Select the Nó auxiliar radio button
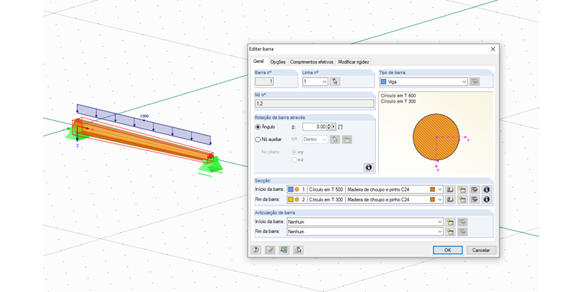The width and height of the screenshot is (583, 292). (258, 139)
